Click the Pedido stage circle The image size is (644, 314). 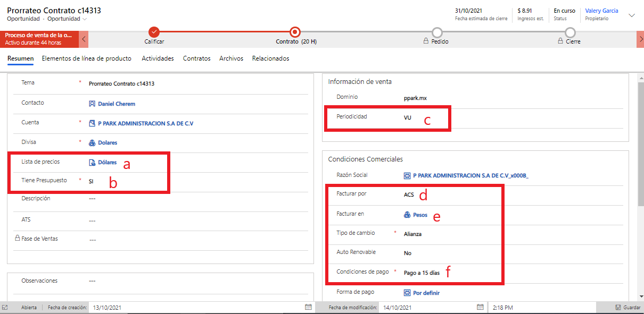[x=437, y=32]
